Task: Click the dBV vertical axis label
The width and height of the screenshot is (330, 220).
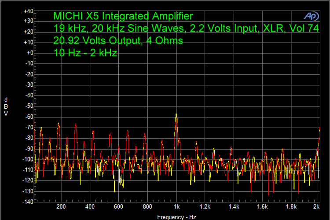Action: 6,106
